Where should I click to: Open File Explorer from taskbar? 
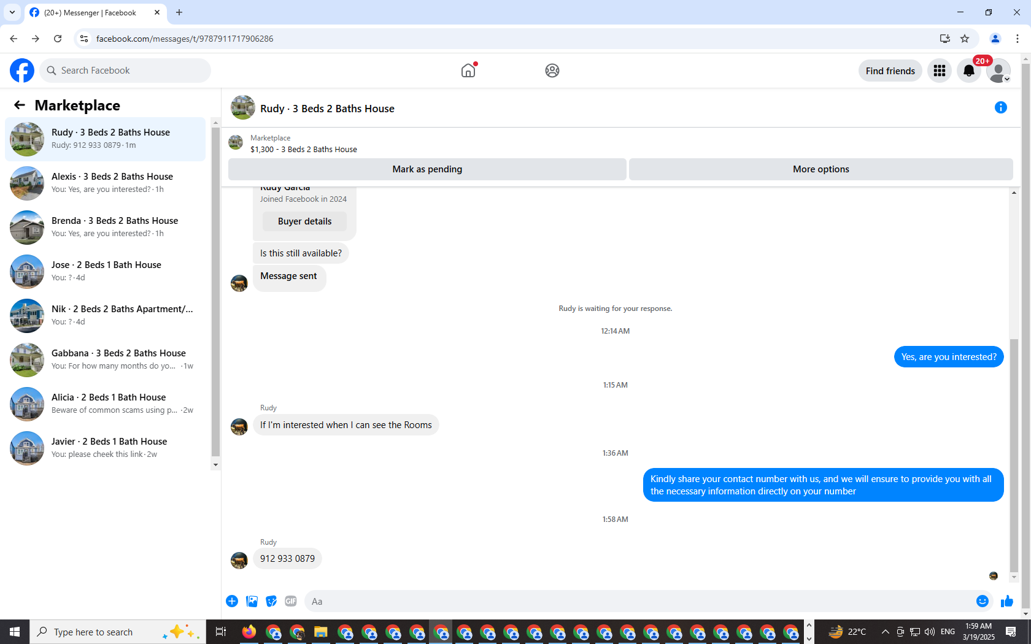(x=321, y=632)
